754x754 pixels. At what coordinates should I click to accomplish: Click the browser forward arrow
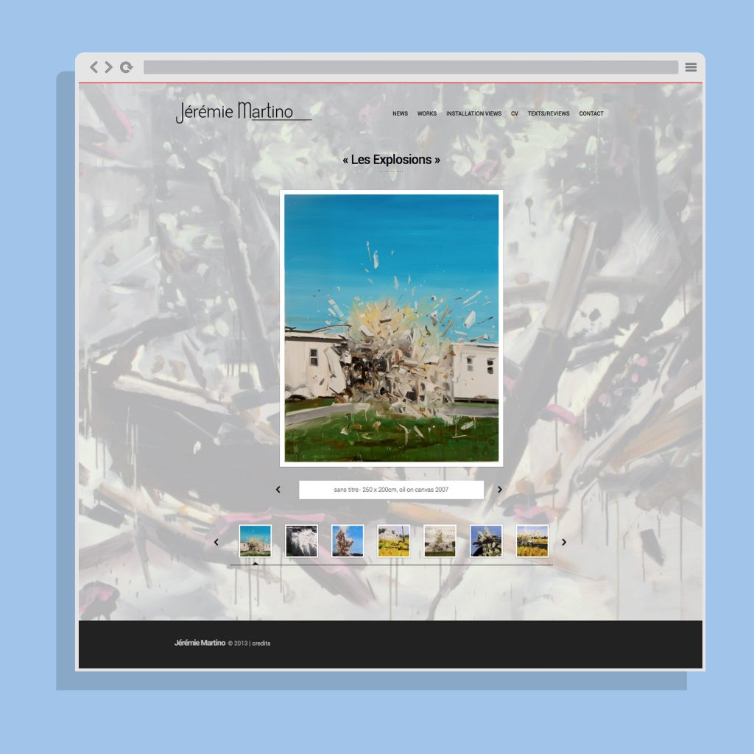(109, 67)
